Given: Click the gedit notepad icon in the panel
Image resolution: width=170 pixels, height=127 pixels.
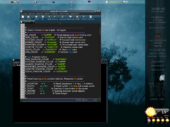Looking at the screenshot, I should [107, 2].
